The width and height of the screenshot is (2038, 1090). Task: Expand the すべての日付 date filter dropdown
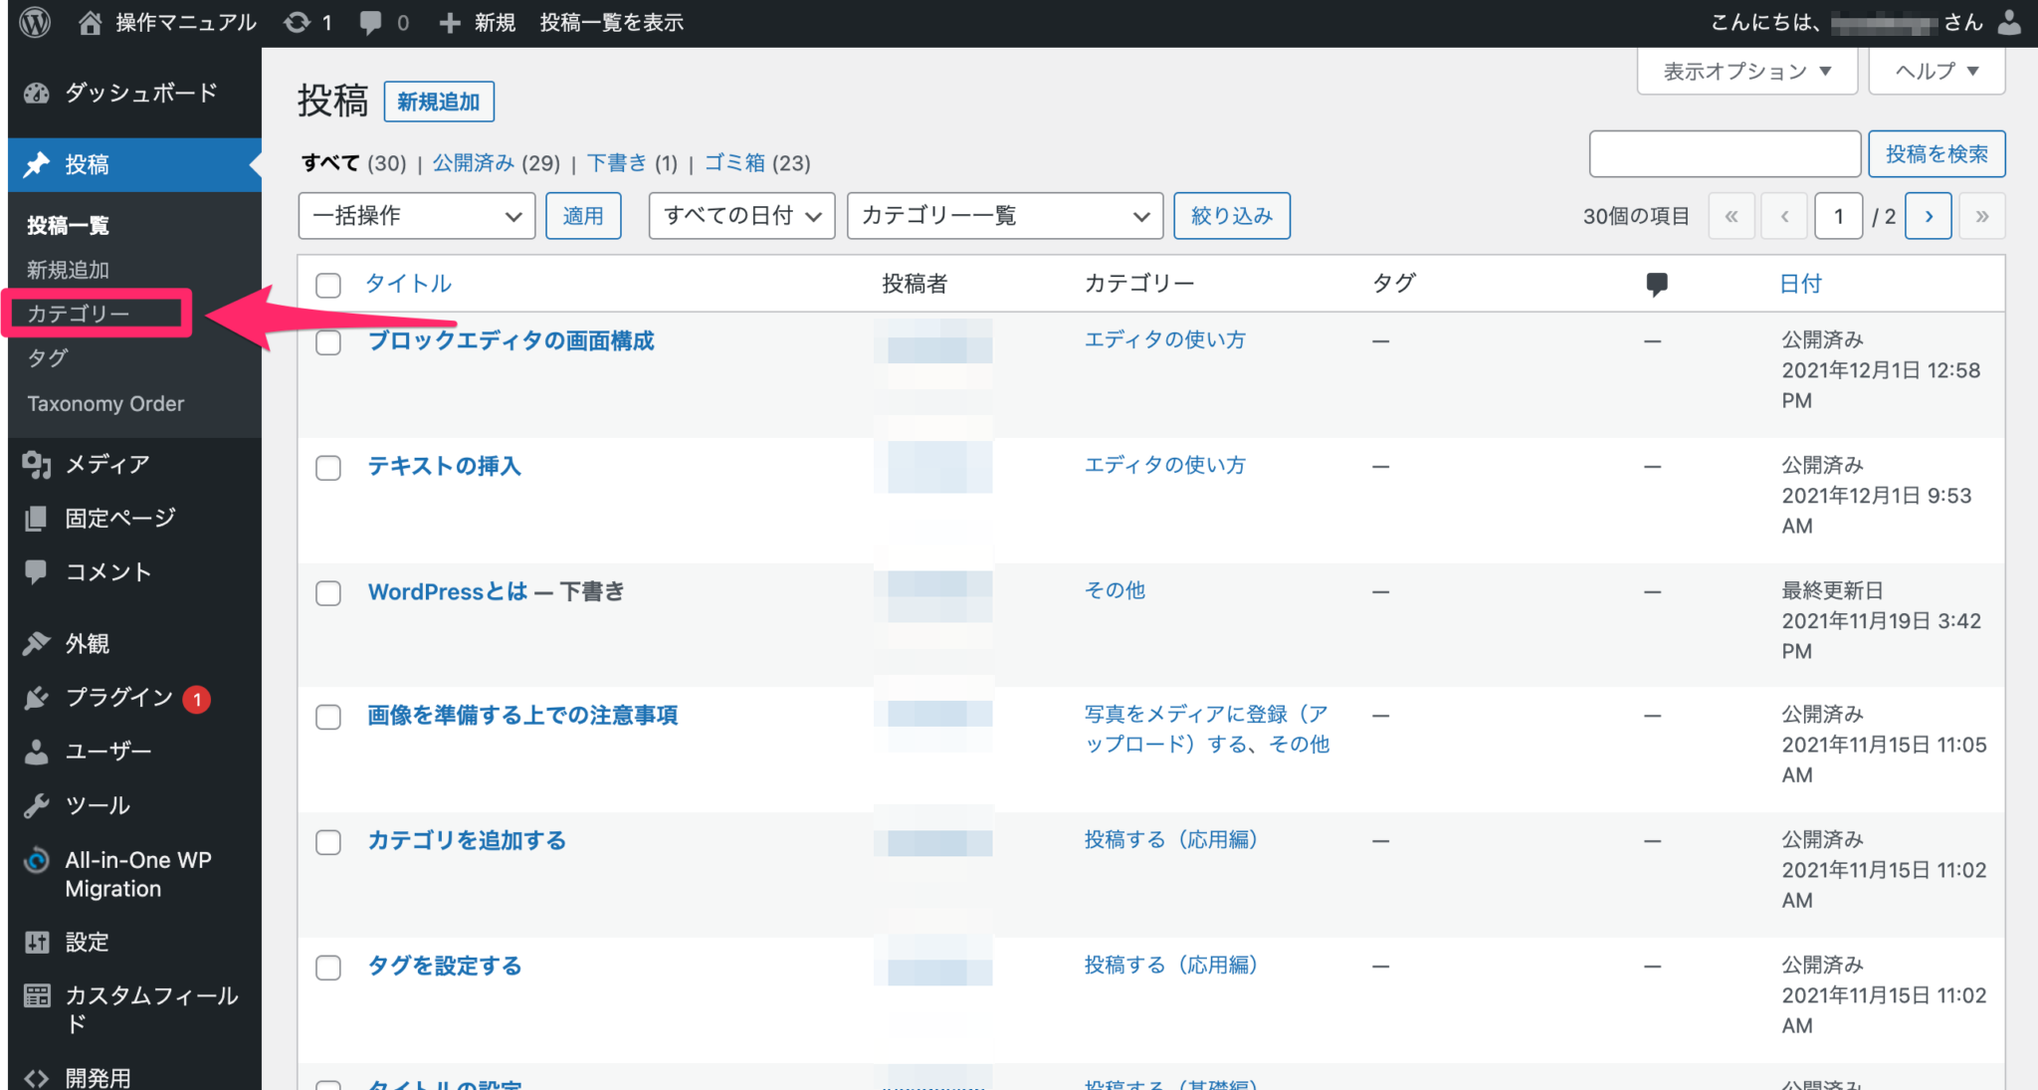coord(741,216)
